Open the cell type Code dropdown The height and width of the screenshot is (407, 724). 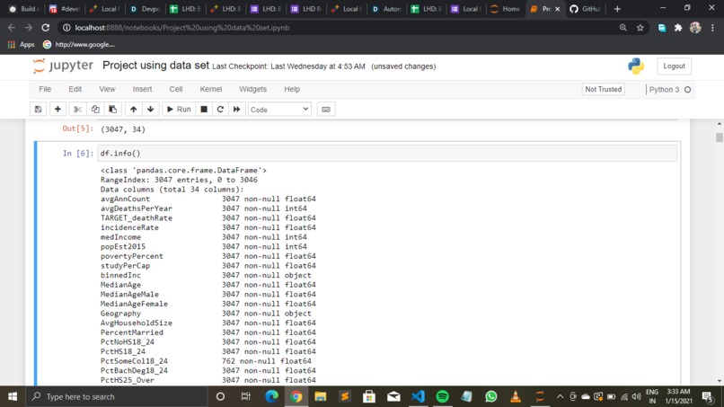[279, 110]
